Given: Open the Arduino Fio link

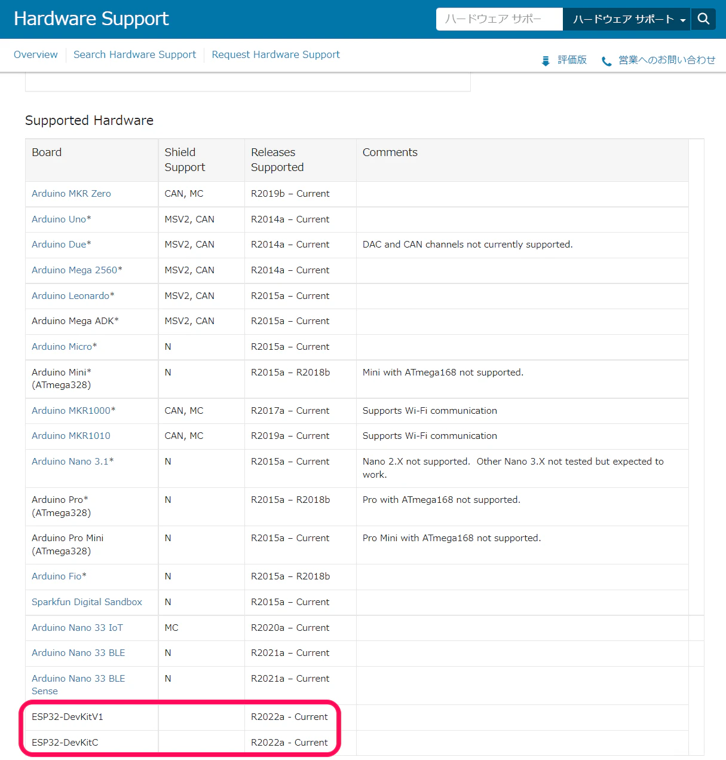Looking at the screenshot, I should 57,576.
